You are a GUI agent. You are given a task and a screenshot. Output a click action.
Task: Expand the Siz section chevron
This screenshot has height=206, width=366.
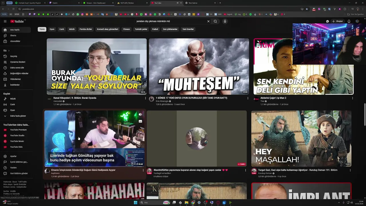[x=9, y=51]
